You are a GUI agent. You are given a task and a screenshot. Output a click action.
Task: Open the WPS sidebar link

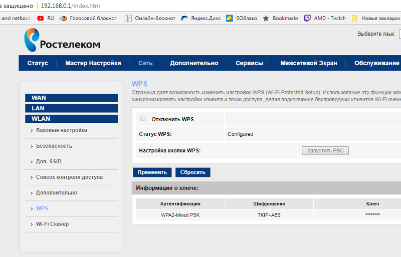(42, 208)
